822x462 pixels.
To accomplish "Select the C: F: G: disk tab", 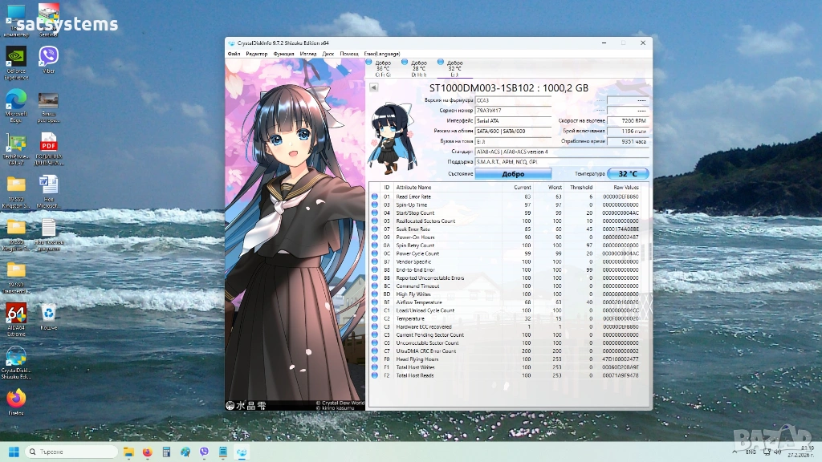I will tap(383, 67).
